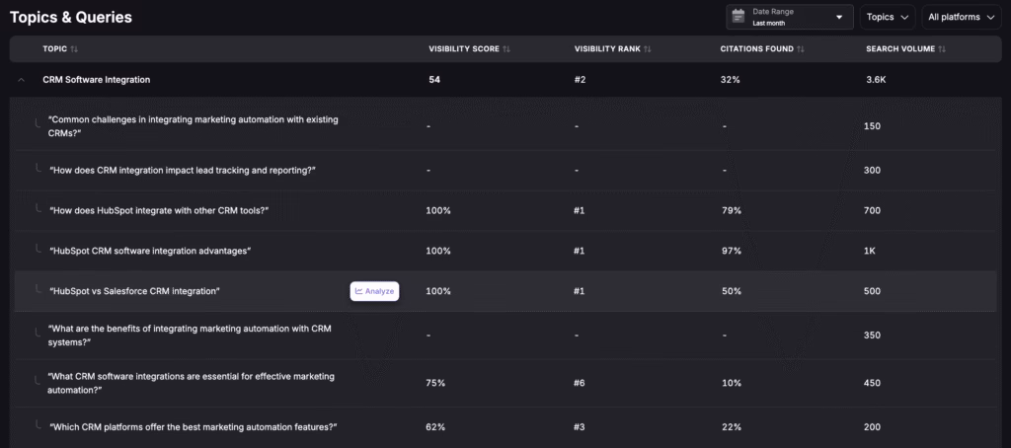Image resolution: width=1011 pixels, height=448 pixels.
Task: Select "HubSpot vs Salesforce CRM integration" query
Action: (134, 291)
